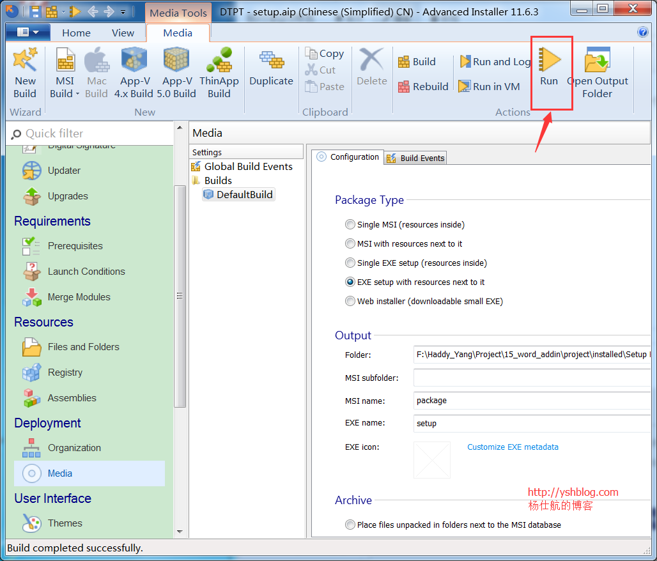Click the status text Build completed successfully.

click(x=75, y=548)
